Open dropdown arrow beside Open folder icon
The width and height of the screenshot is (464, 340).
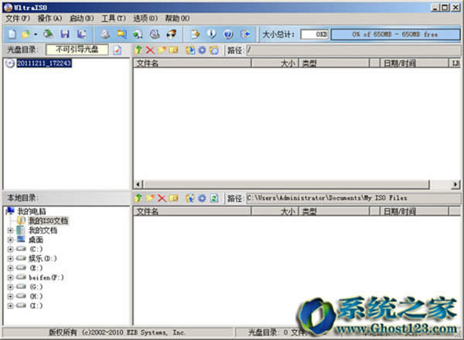[x=36, y=34]
